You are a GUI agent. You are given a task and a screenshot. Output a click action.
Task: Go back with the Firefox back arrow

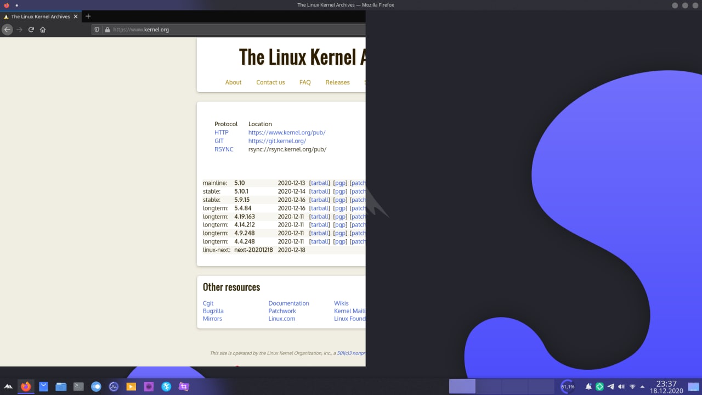pos(7,30)
